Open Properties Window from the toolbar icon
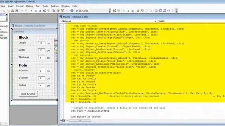 (58, 11)
